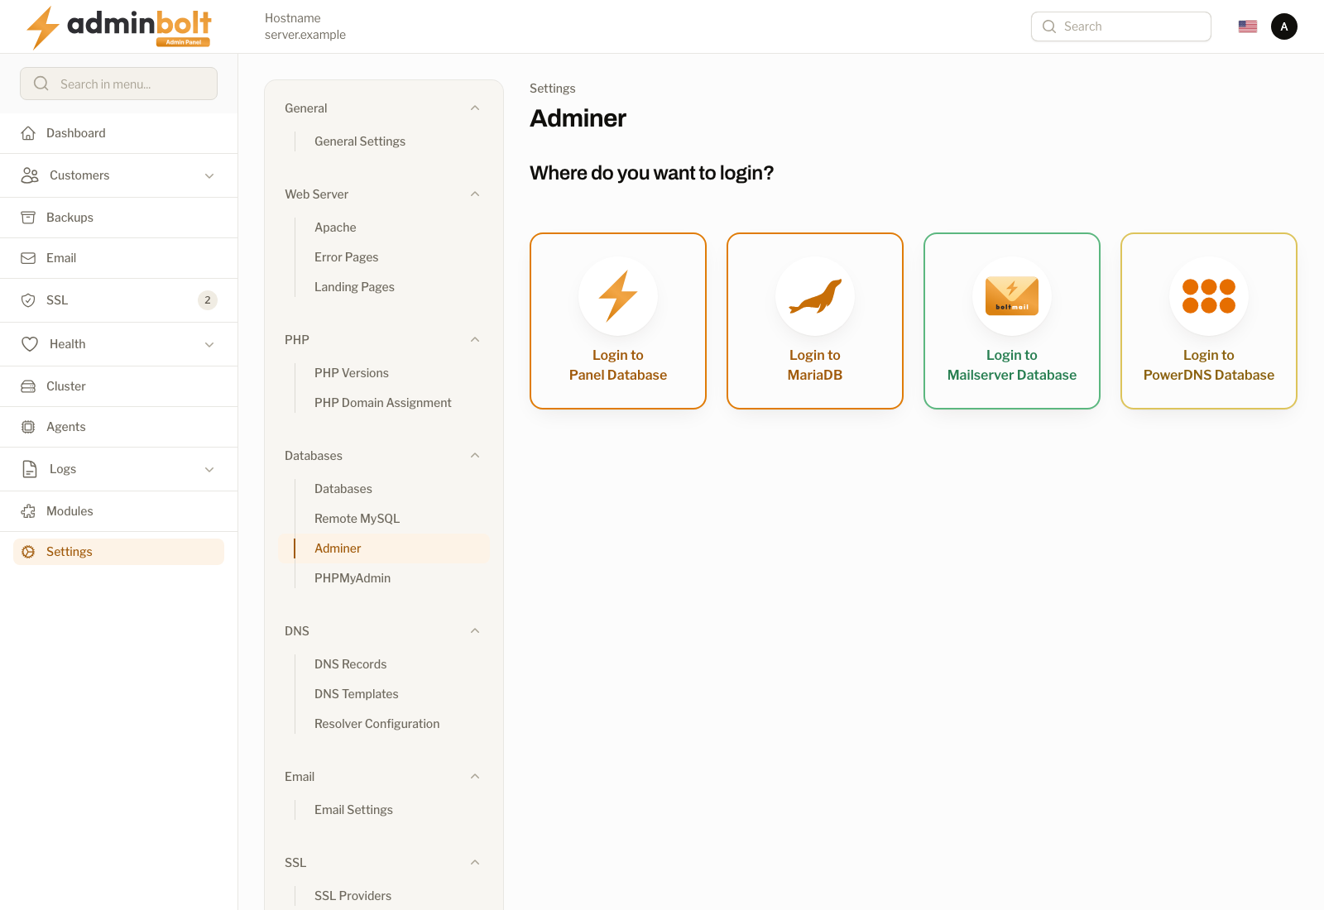Expand the Logs sidebar menu chevron
The image size is (1324, 910).
(x=209, y=469)
